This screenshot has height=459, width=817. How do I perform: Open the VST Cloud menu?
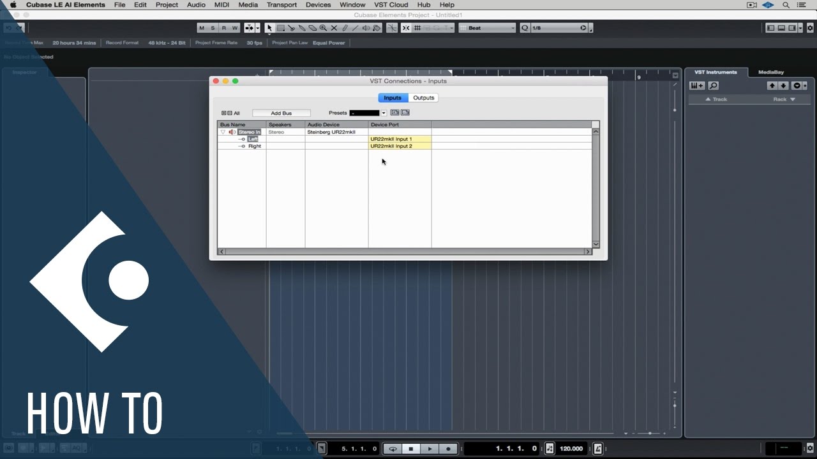click(391, 4)
